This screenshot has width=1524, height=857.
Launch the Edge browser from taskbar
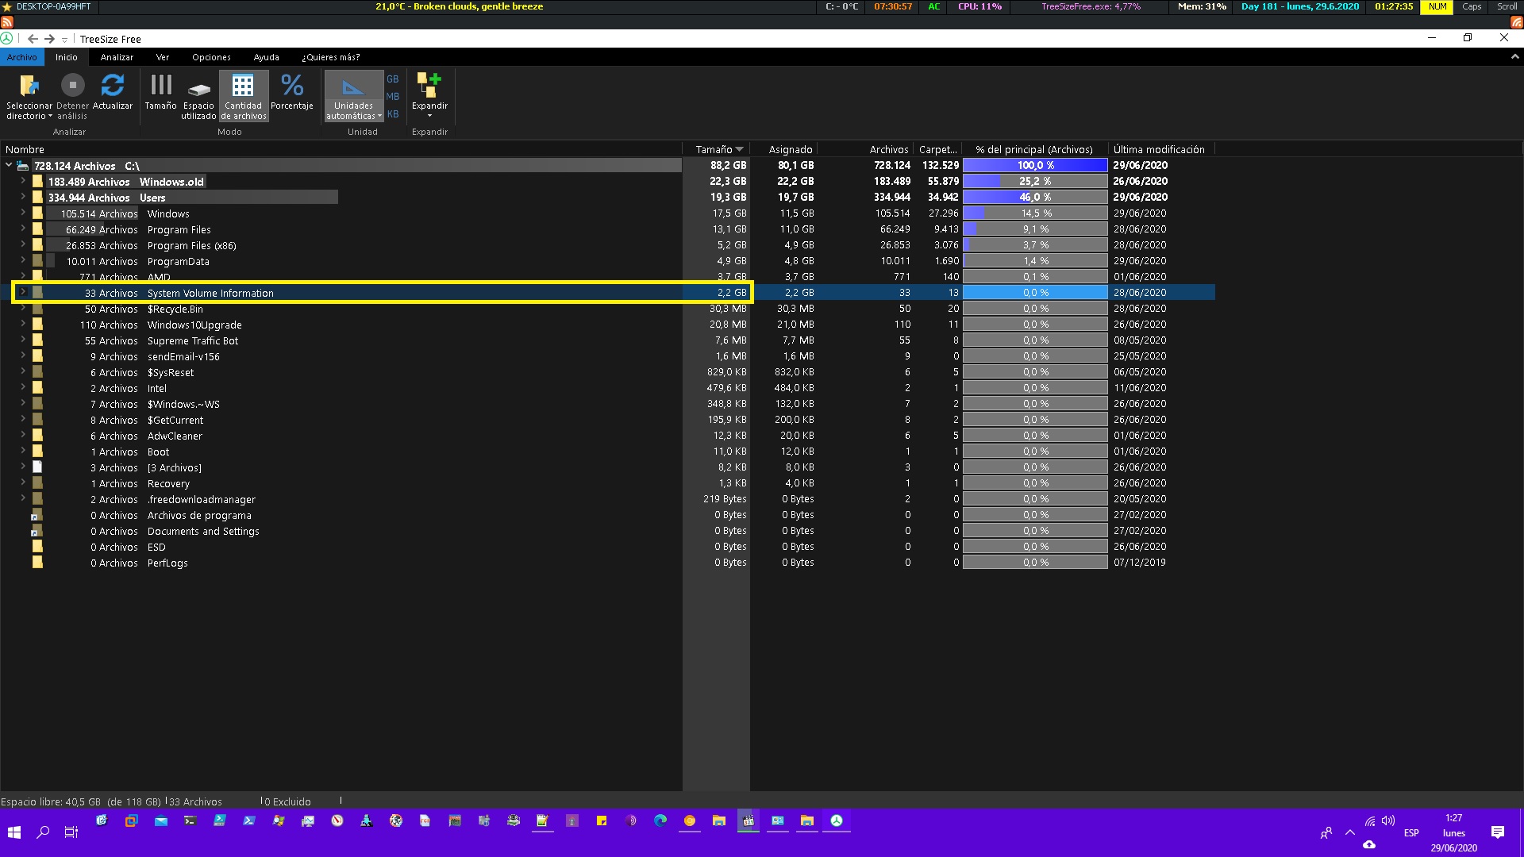(660, 821)
